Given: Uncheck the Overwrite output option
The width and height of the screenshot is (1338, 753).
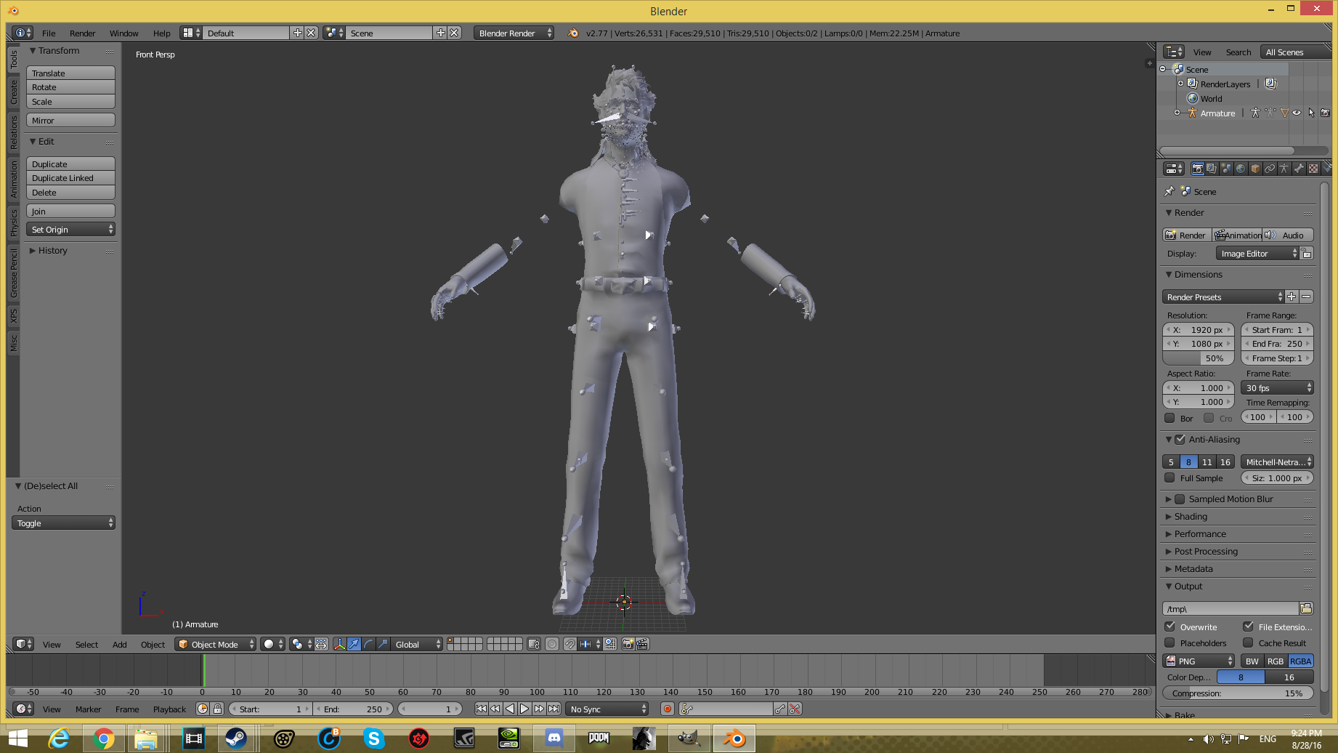Looking at the screenshot, I should [x=1169, y=627].
